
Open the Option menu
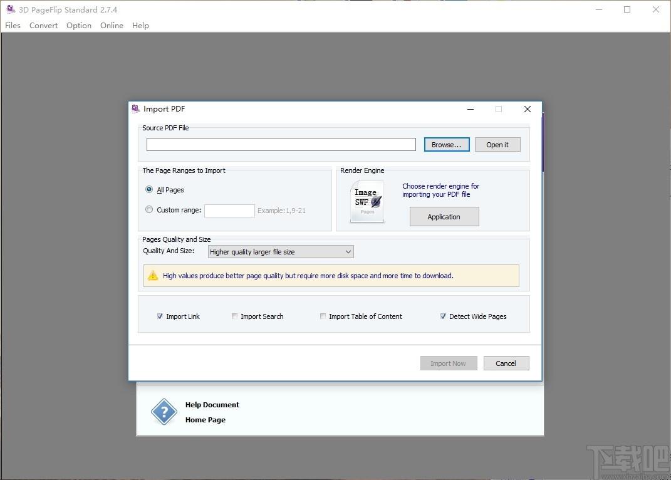click(x=79, y=25)
